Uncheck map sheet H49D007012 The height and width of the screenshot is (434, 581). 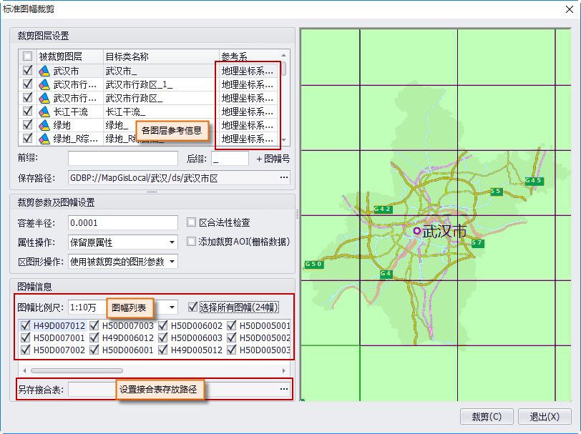(x=25, y=325)
